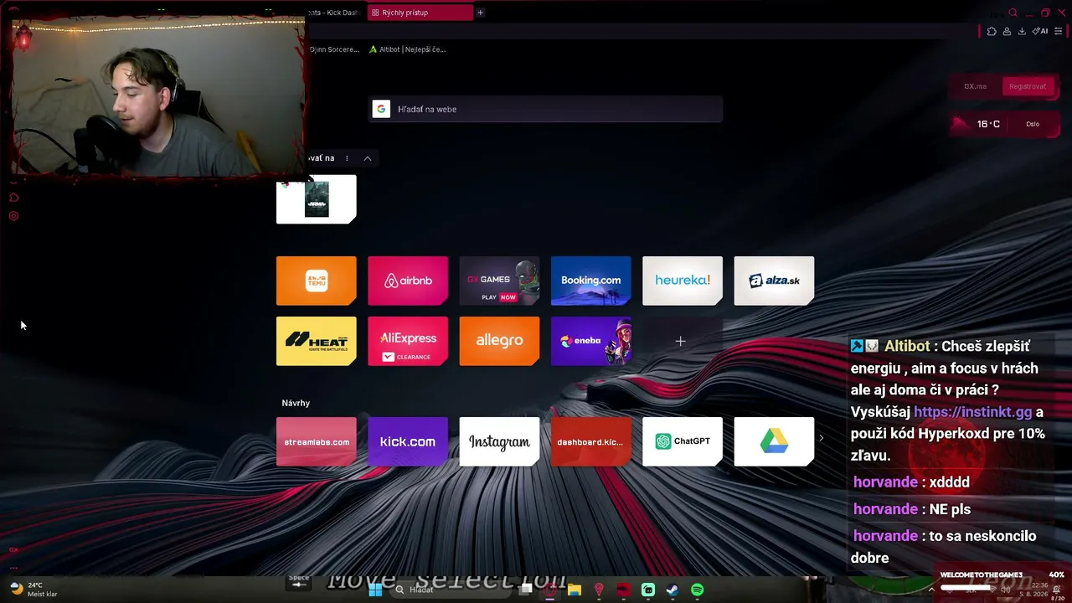Open the streamlabs.com suggestion tile

317,441
